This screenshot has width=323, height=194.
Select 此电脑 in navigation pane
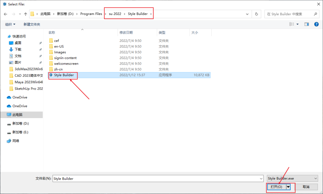click(17, 115)
